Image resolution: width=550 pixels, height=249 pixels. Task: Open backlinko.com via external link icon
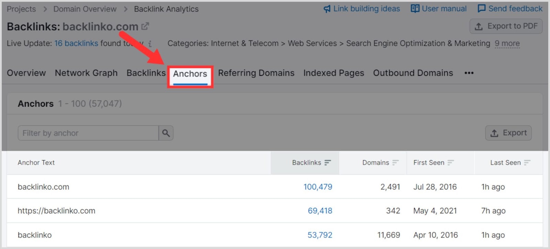coord(145,26)
